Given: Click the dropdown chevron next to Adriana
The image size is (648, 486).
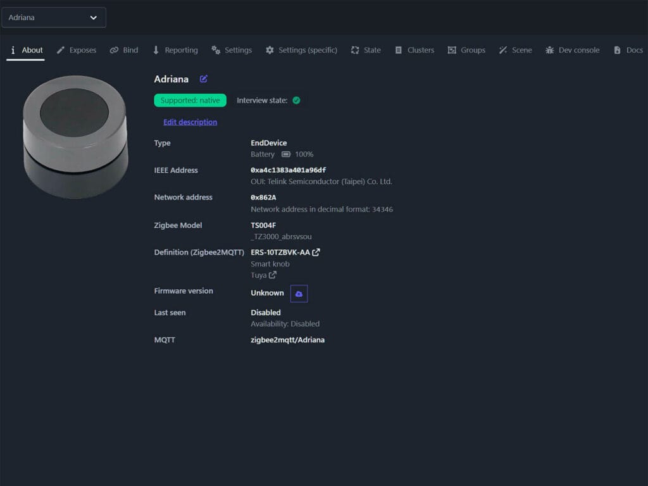Looking at the screenshot, I should (x=94, y=18).
